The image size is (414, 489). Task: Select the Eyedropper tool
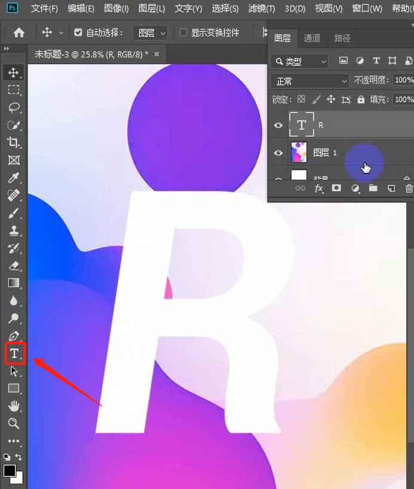pyautogui.click(x=13, y=178)
